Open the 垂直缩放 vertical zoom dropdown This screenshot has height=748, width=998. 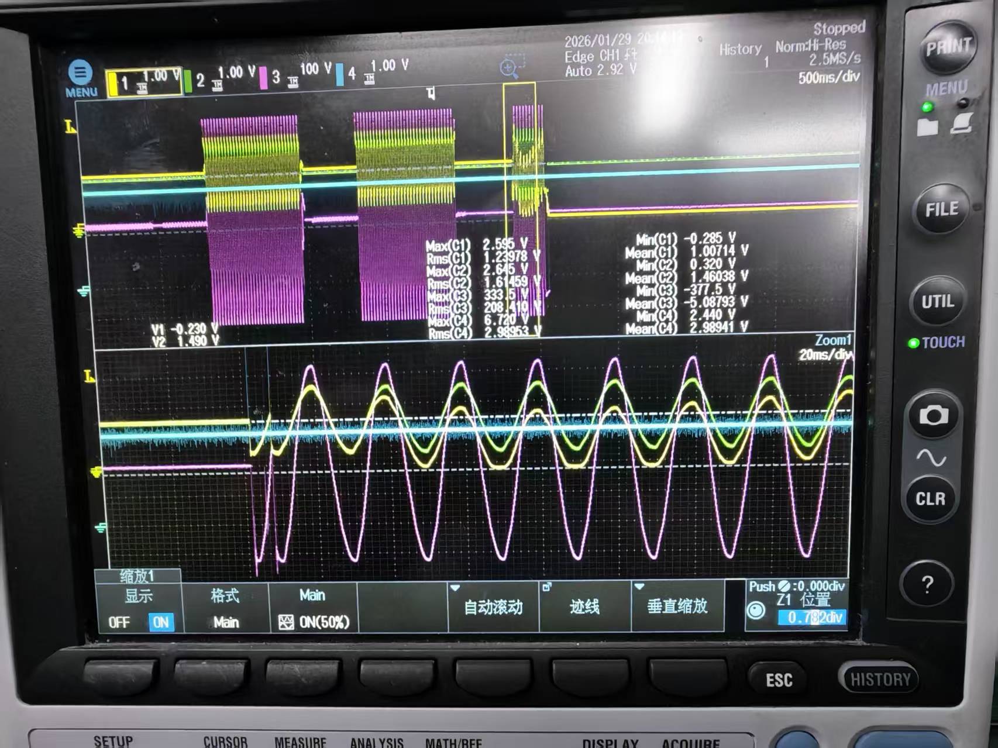[x=677, y=606]
